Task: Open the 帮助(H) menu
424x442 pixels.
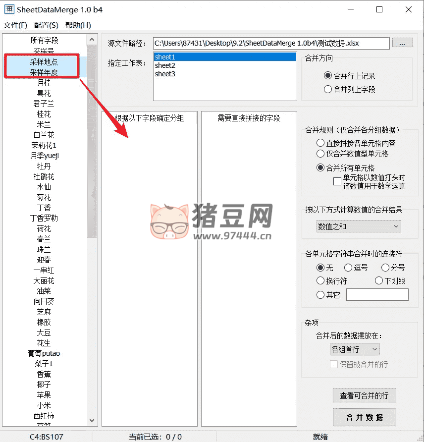Action: [x=78, y=25]
